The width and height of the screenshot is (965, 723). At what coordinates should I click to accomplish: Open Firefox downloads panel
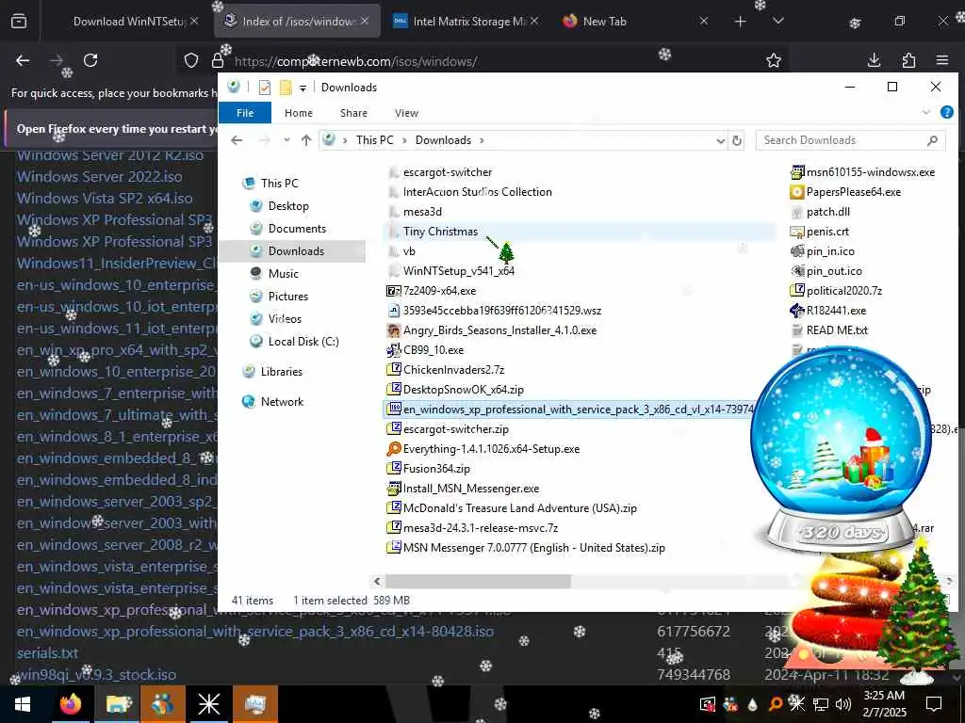[x=874, y=60]
